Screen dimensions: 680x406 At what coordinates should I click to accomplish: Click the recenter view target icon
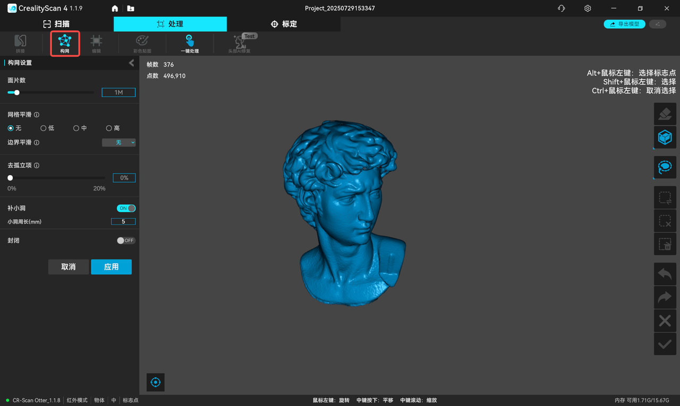tap(156, 382)
